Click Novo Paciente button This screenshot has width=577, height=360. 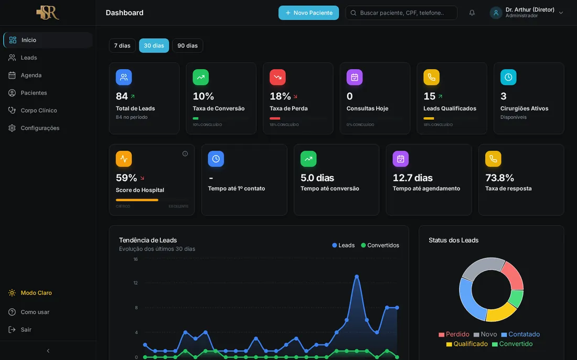(x=309, y=13)
